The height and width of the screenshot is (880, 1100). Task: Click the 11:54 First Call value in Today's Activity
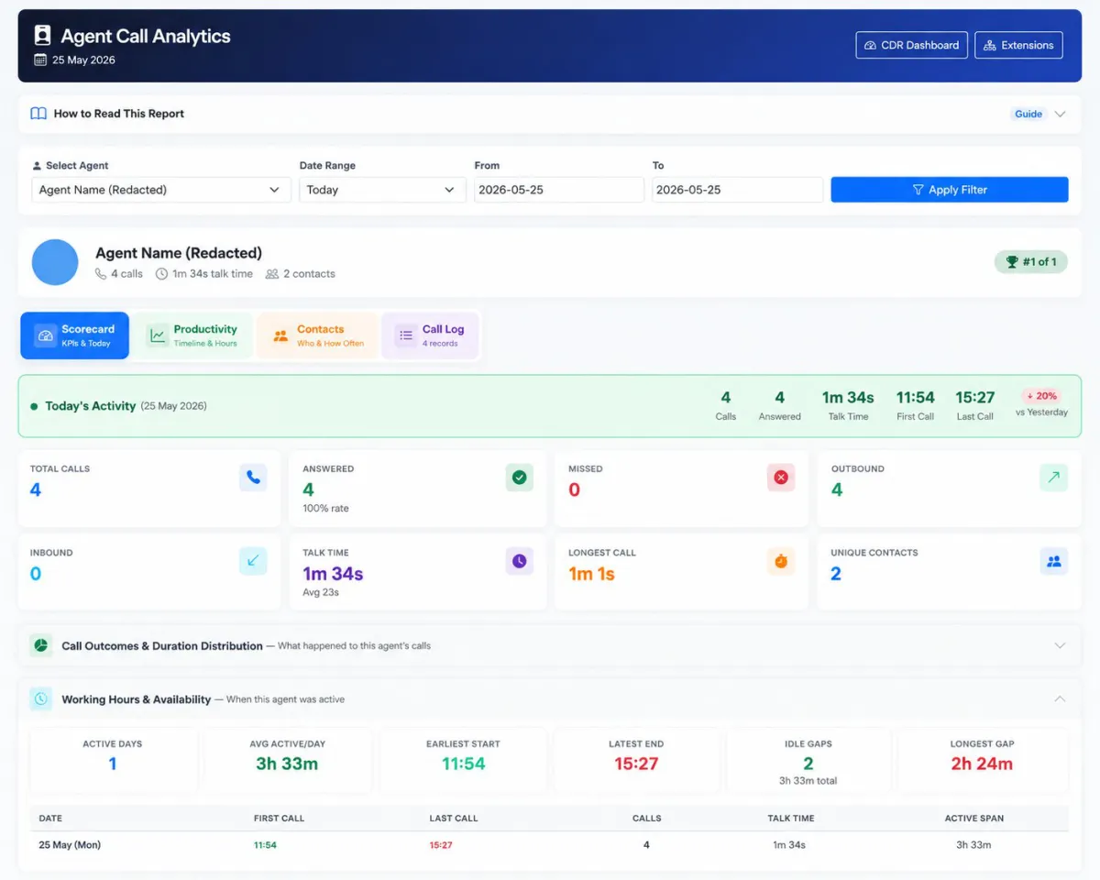pyautogui.click(x=915, y=397)
